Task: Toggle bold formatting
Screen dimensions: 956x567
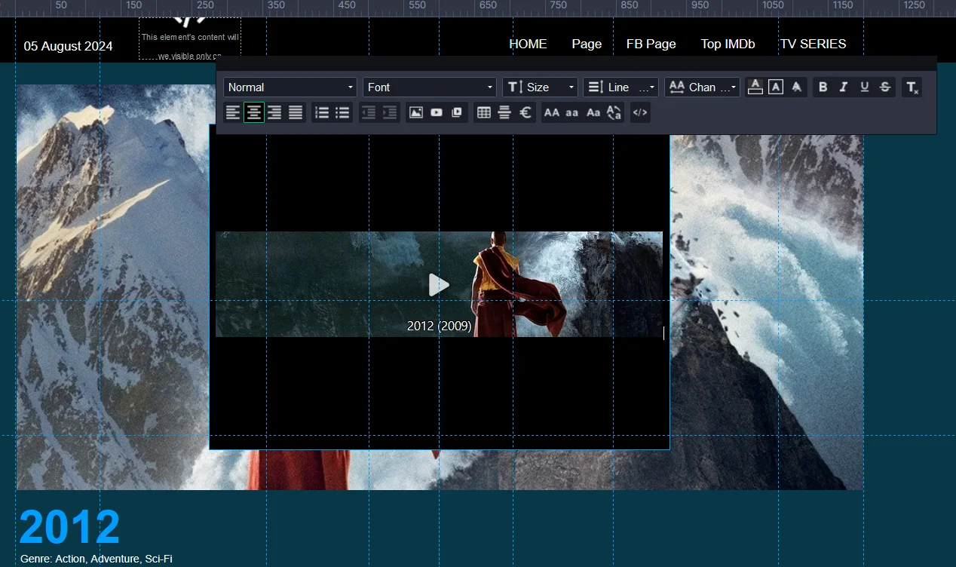Action: pyautogui.click(x=823, y=87)
